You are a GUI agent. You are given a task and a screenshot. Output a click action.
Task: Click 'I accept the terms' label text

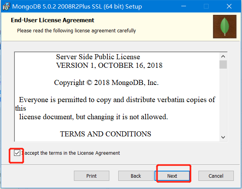pos(70,153)
